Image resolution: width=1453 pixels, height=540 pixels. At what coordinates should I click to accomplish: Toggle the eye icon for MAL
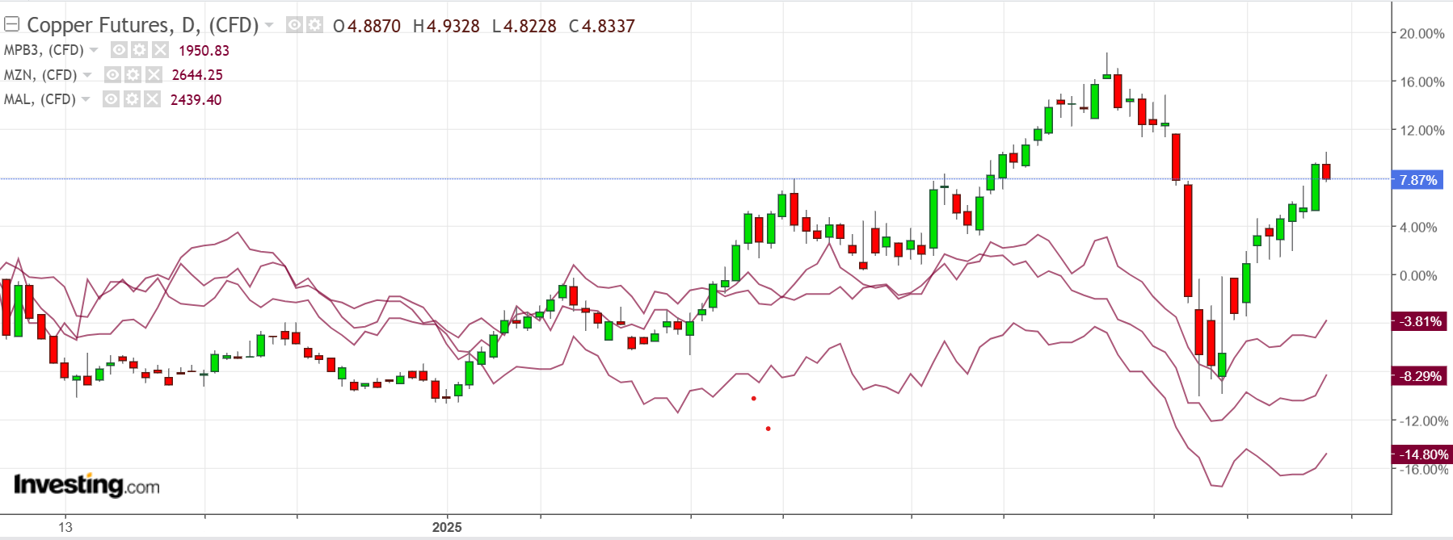pyautogui.click(x=111, y=99)
